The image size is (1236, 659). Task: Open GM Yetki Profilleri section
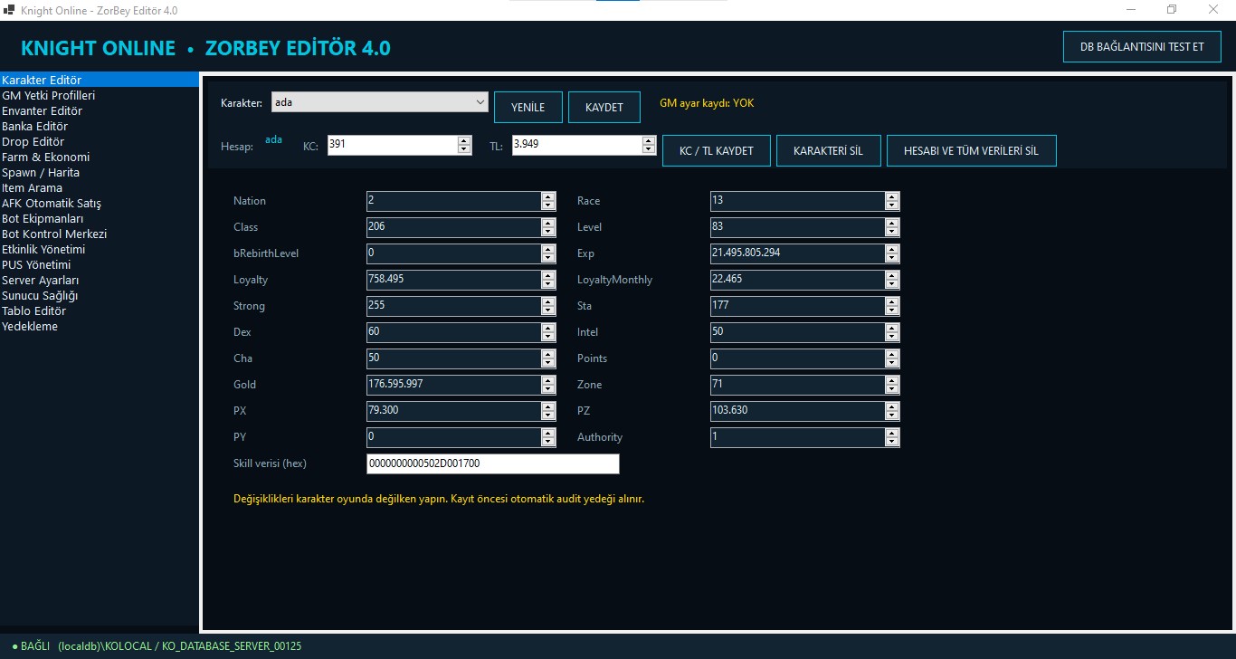[x=100, y=96]
